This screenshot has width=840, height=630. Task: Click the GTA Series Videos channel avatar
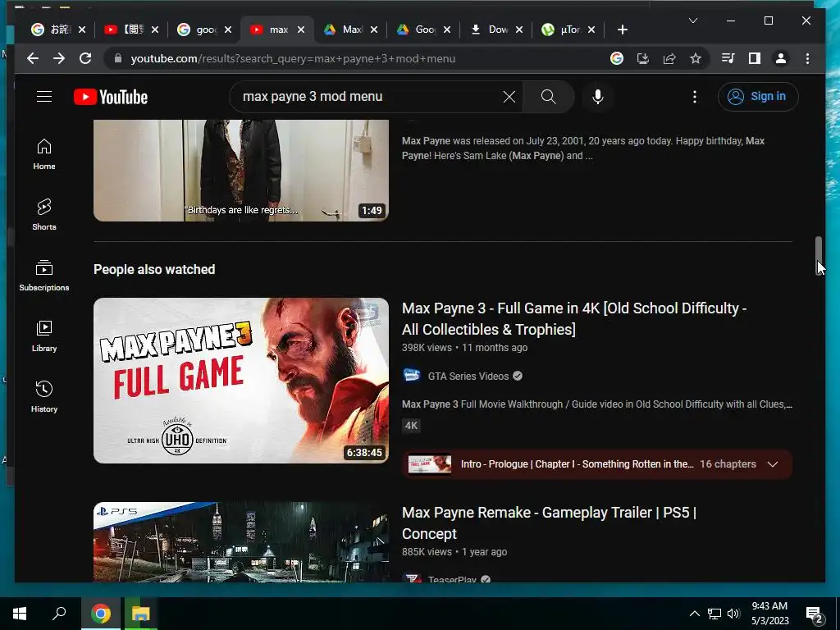(412, 376)
